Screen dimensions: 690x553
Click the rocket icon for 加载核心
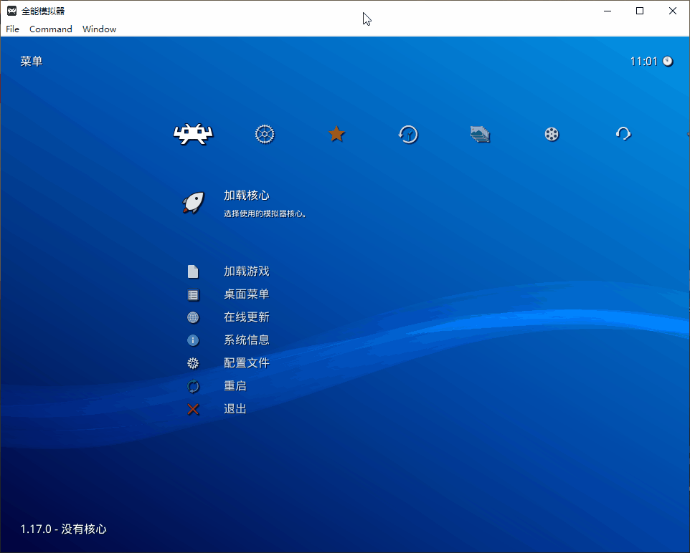[x=194, y=203]
